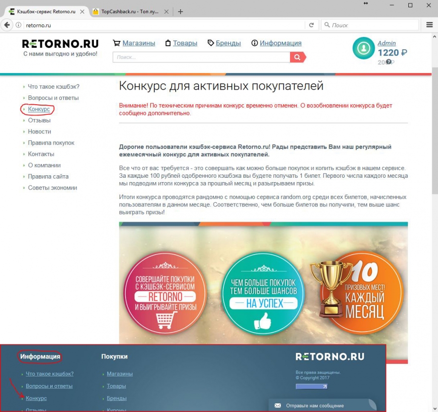Image resolution: width=438 pixels, height=412 pixels.
Task: Close the Retorno.ru tab
Action: tap(82, 12)
